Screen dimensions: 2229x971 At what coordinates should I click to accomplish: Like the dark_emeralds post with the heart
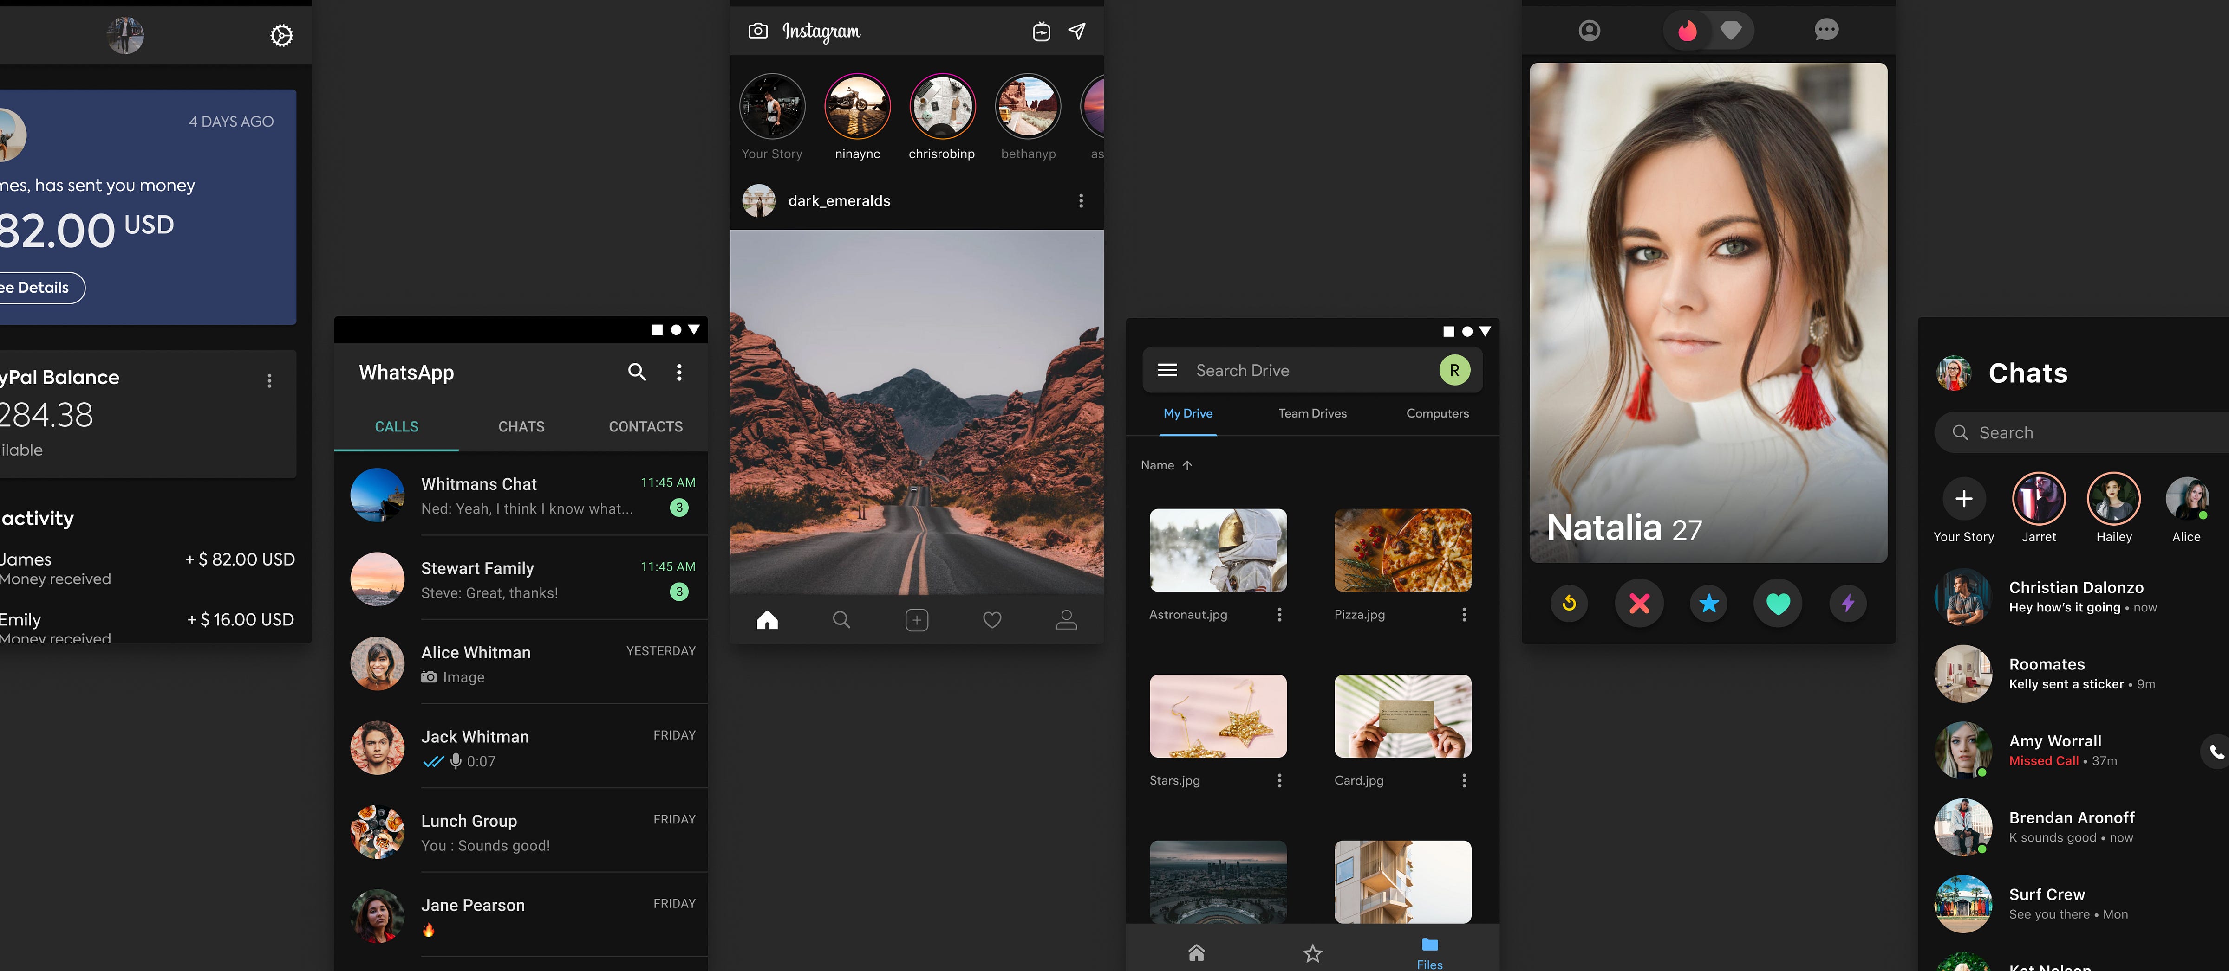click(x=991, y=619)
